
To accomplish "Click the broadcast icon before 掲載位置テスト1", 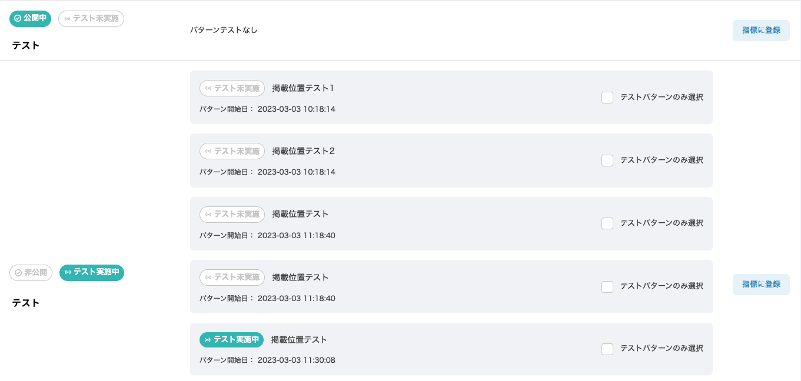I will (208, 88).
